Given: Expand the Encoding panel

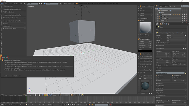Looking at the screenshot, I should (160, 83).
